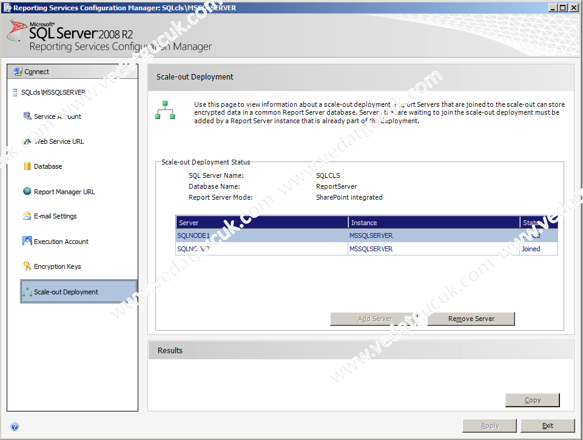Viewport: 583px width, 440px height.
Task: Click the Scale-out Deployment sidebar icon
Action: [27, 291]
